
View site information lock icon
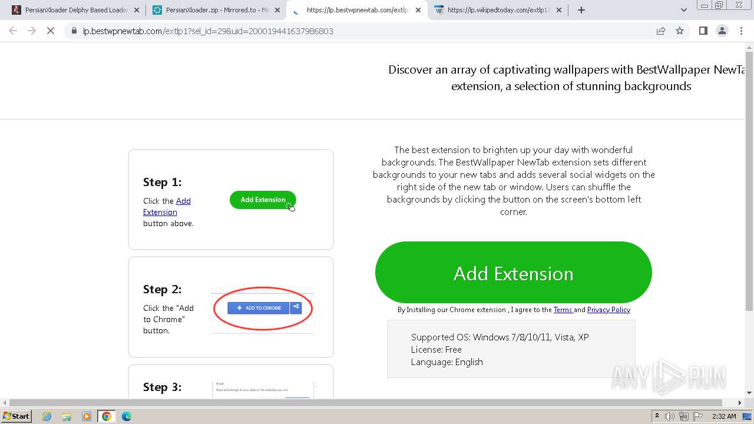[74, 31]
